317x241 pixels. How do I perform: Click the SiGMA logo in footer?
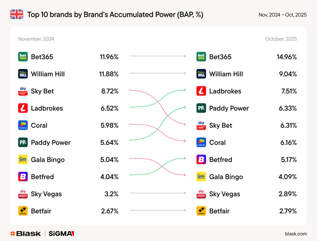[x=61, y=234]
